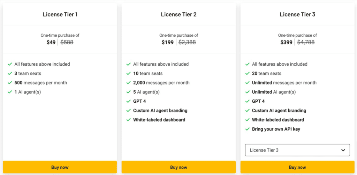Click checkmark beside '20 team seats'

click(248, 74)
